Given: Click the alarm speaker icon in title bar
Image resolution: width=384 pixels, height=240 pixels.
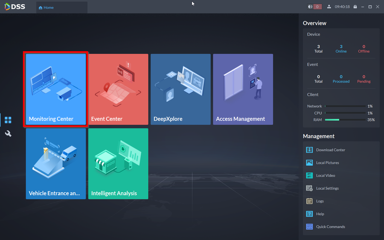Looking at the screenshot, I should click(x=311, y=7).
